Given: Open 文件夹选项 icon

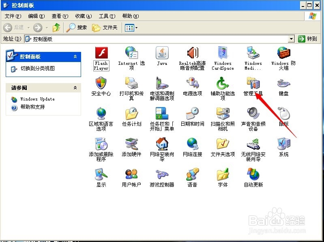Looking at the screenshot, I should click(x=223, y=144).
